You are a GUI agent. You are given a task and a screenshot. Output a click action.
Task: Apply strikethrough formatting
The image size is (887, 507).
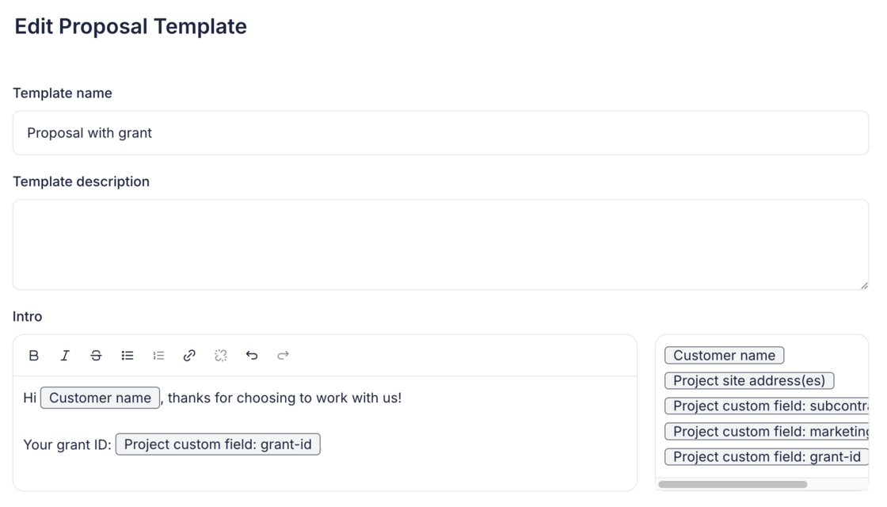(96, 355)
